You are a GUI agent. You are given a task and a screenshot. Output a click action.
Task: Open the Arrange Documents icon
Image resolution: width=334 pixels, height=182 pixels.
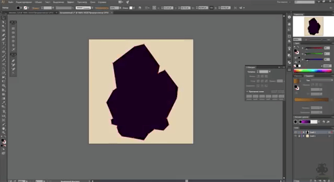[121, 2]
